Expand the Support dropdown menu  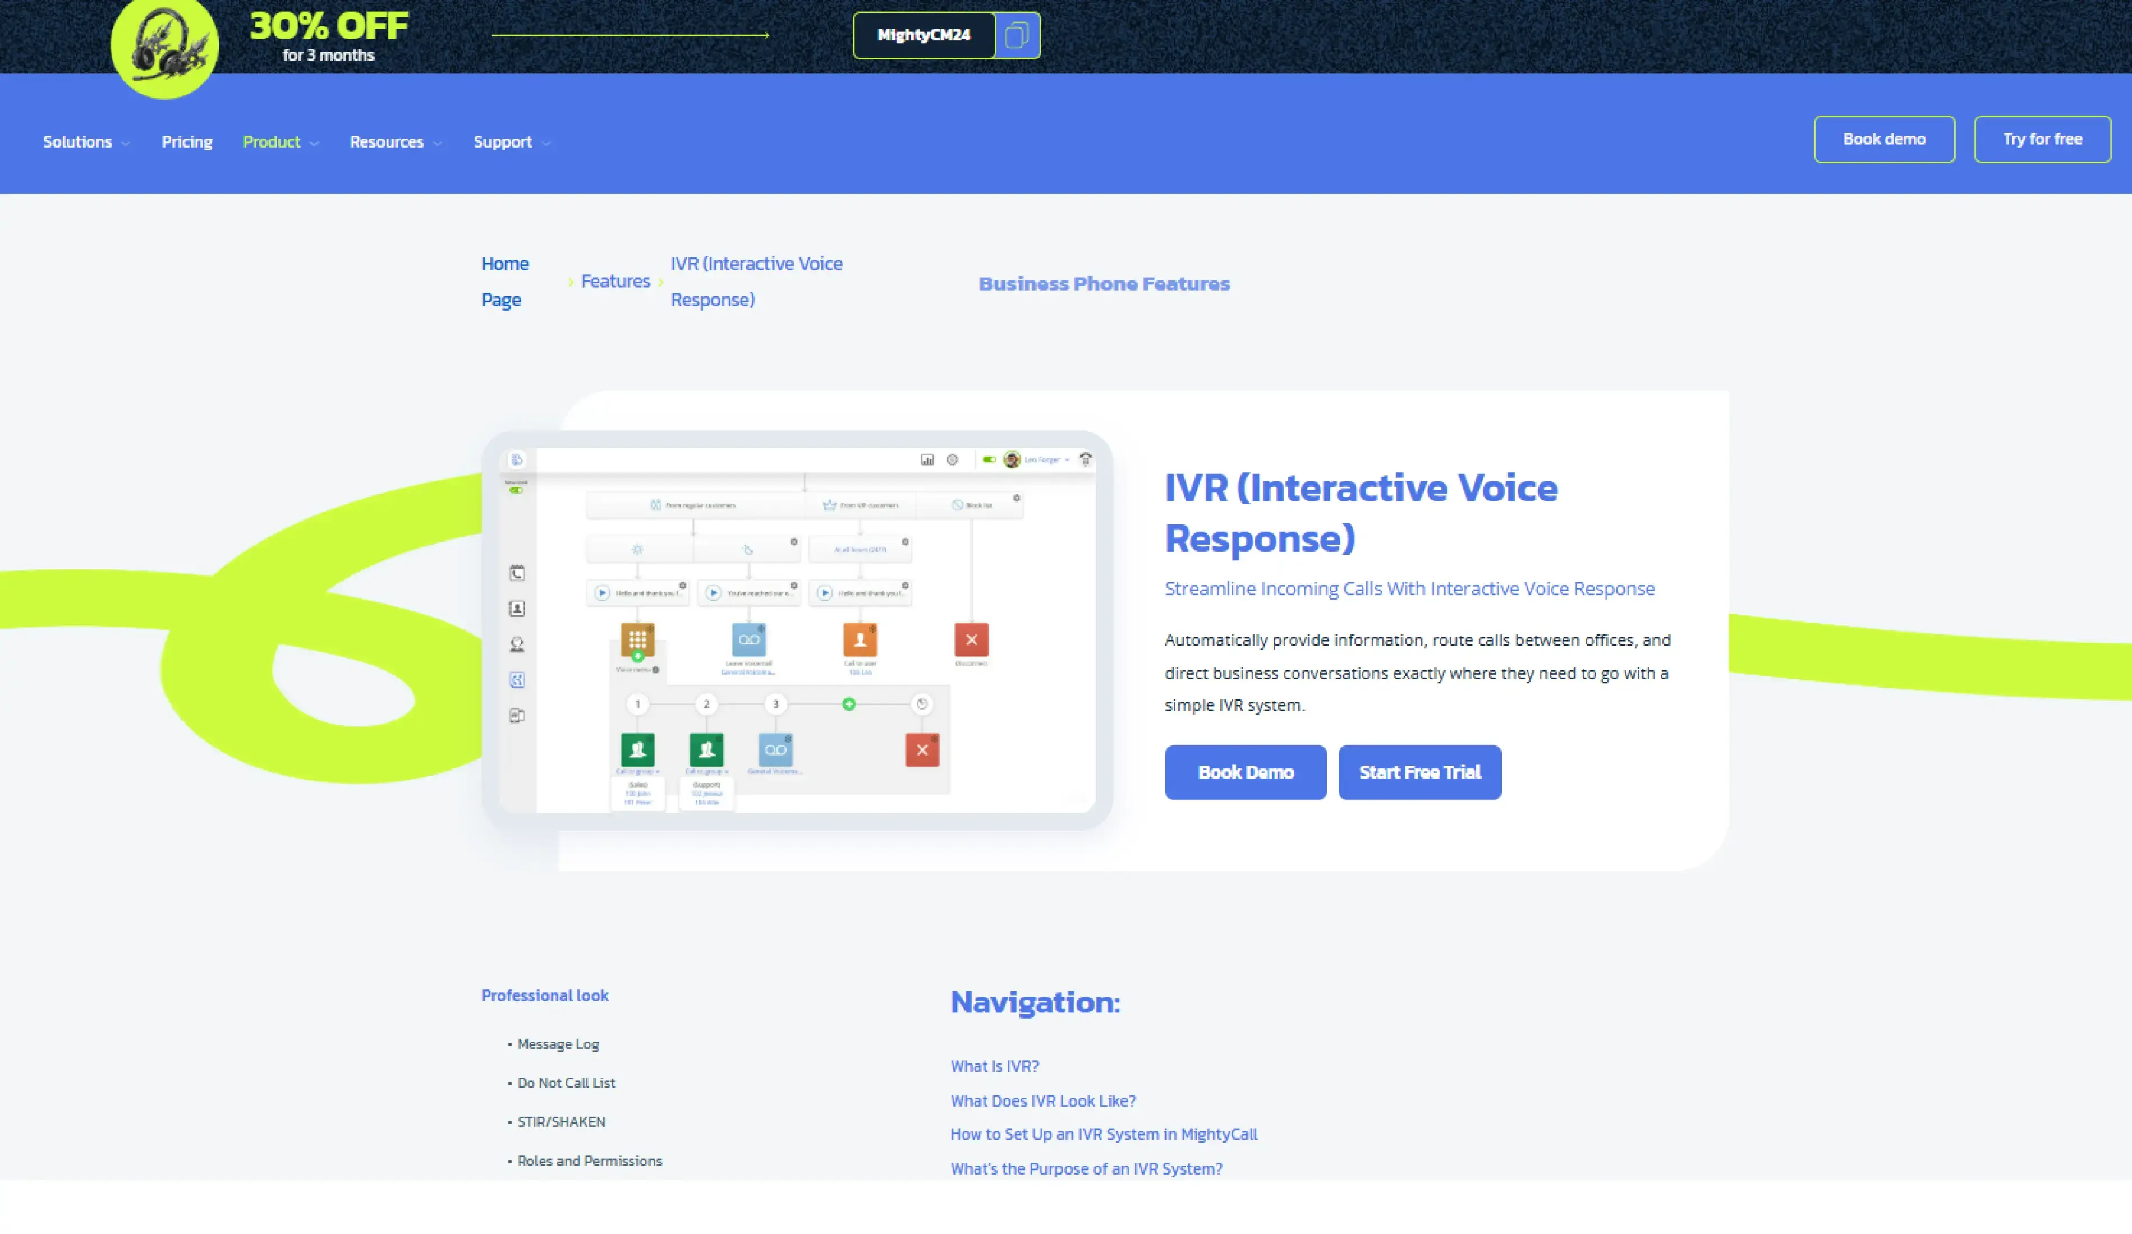(512, 142)
